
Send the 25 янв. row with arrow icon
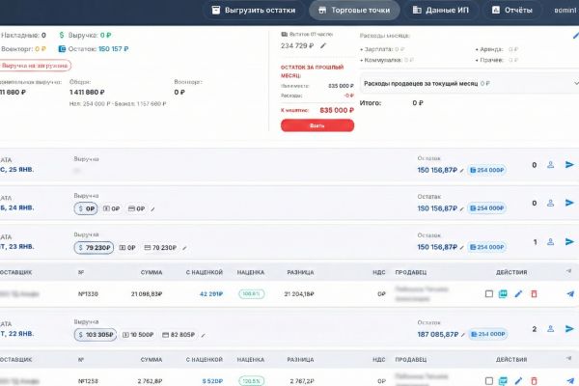(569, 165)
